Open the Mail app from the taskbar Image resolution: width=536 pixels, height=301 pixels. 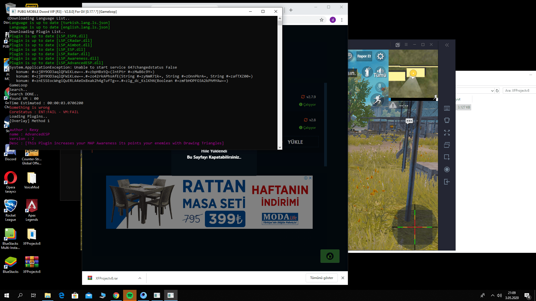[x=89, y=295]
